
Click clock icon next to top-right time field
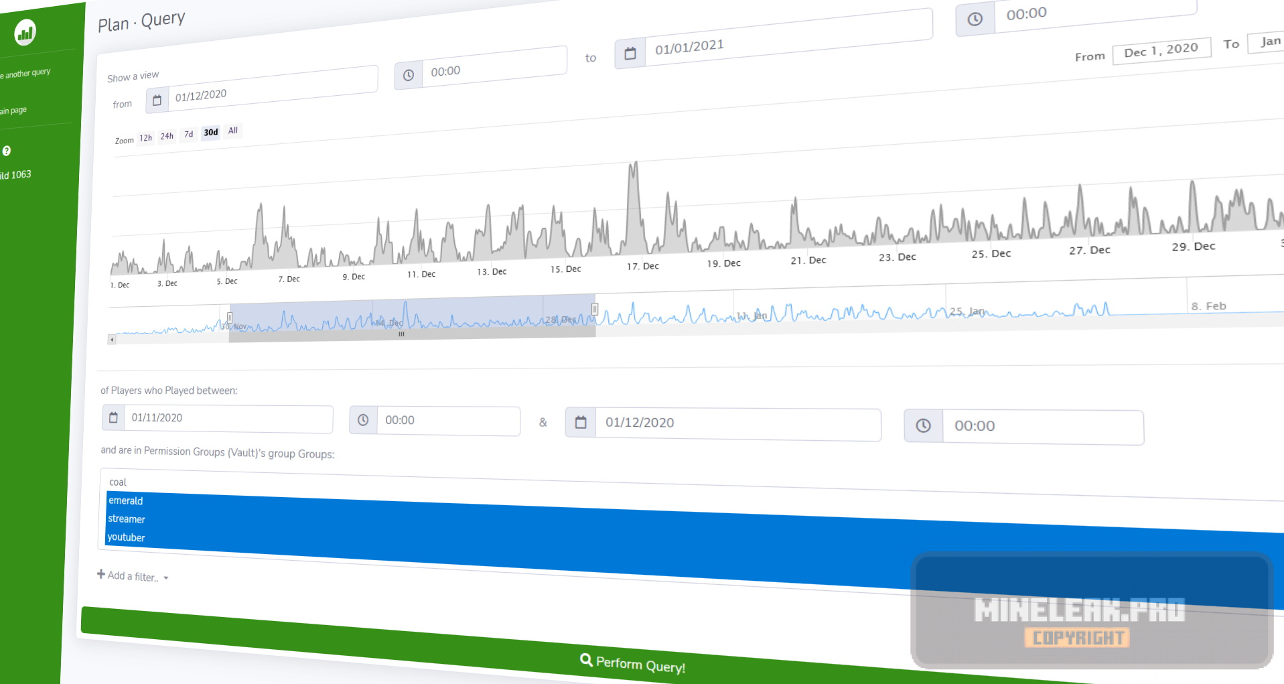(x=975, y=19)
